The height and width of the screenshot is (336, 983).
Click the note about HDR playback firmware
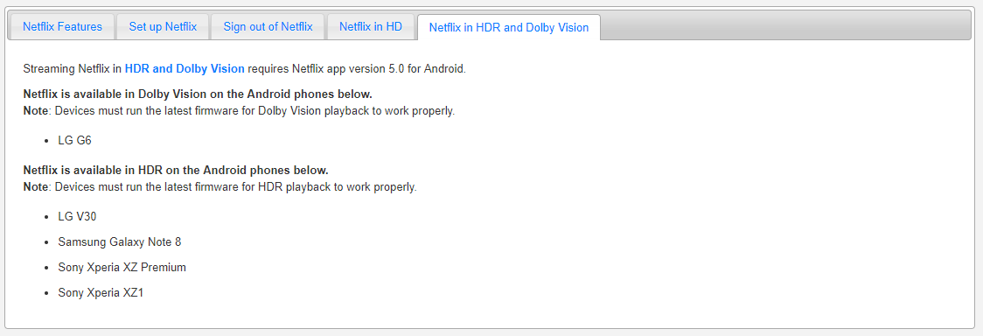(220, 186)
